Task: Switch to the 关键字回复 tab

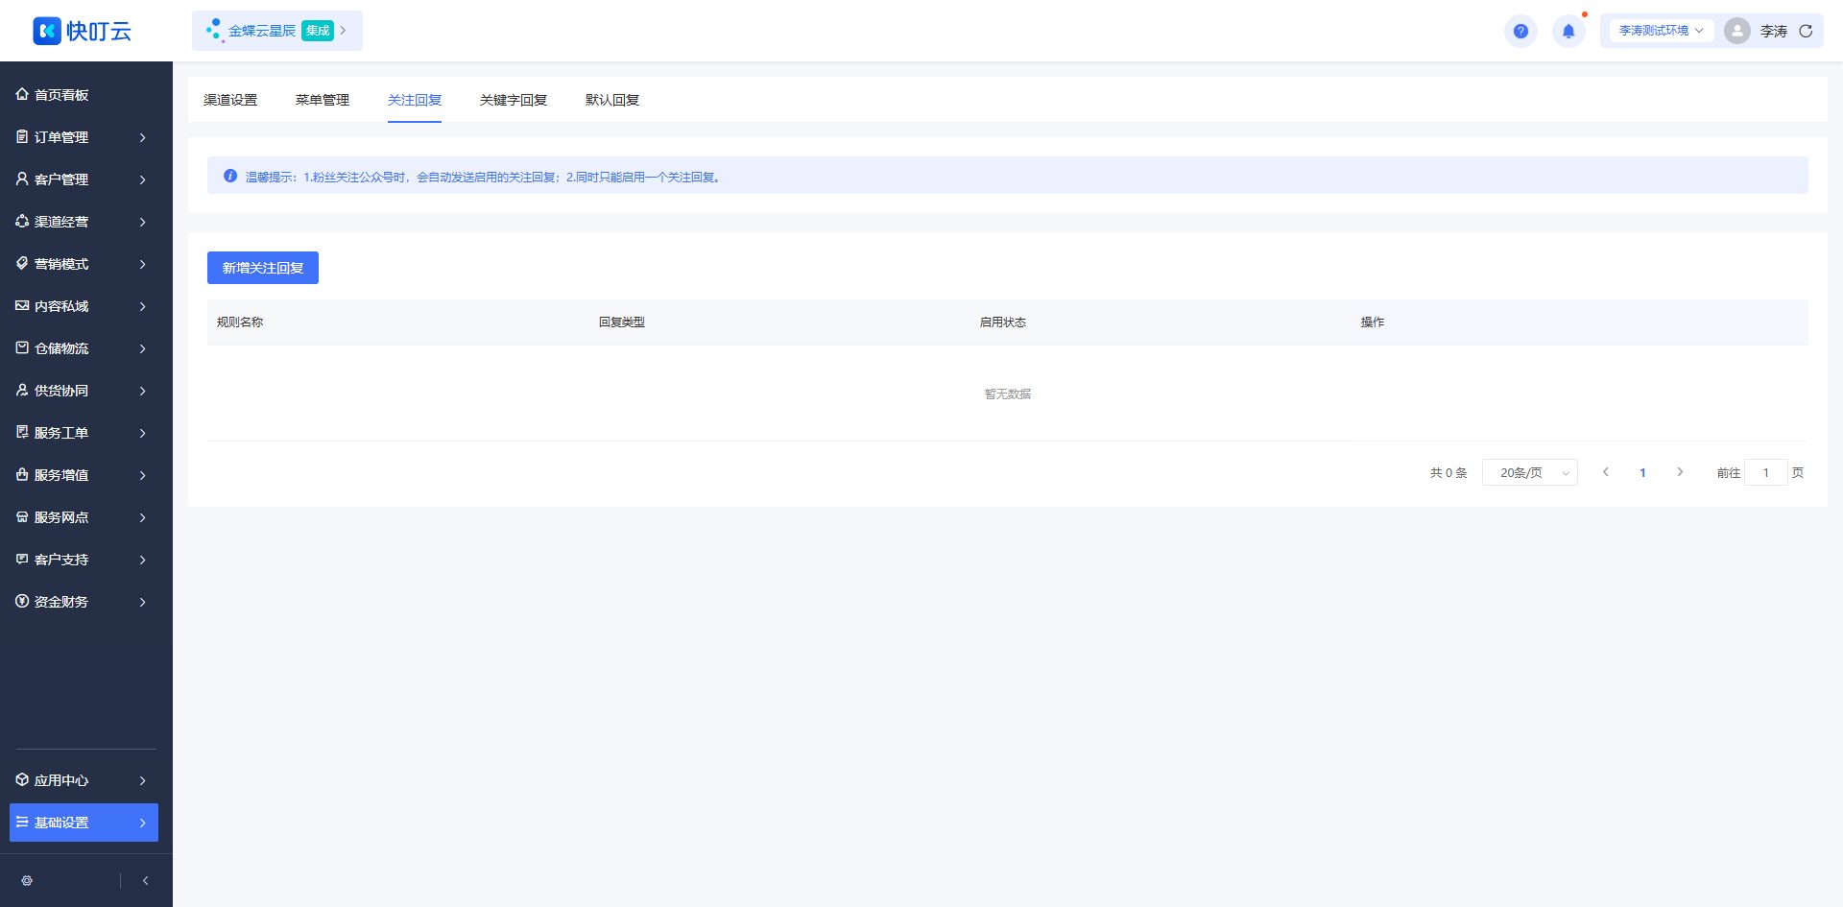Action: pyautogui.click(x=514, y=100)
